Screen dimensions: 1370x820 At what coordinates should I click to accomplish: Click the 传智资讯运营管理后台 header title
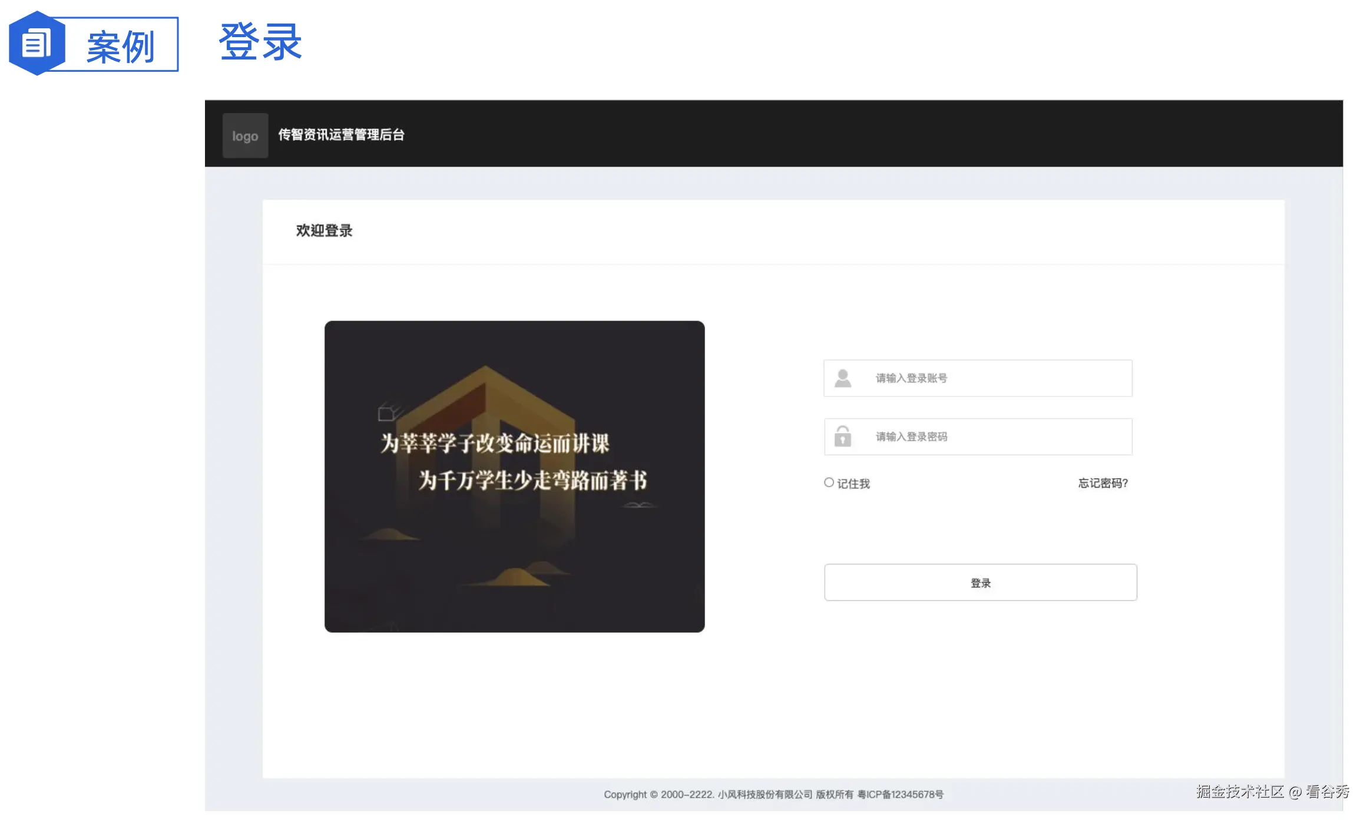pos(341,135)
